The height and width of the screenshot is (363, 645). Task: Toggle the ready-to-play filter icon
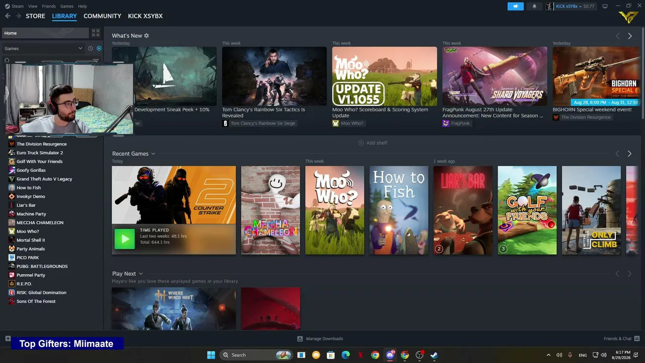(99, 48)
